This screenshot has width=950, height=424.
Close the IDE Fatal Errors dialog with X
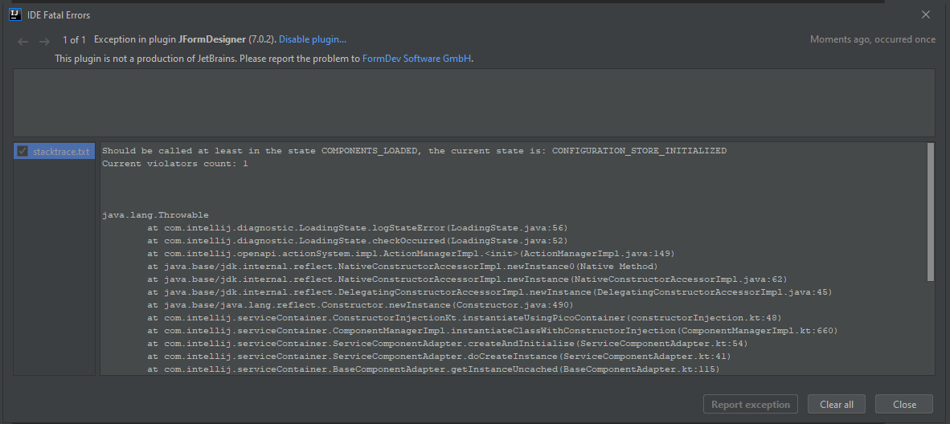pyautogui.click(x=926, y=14)
